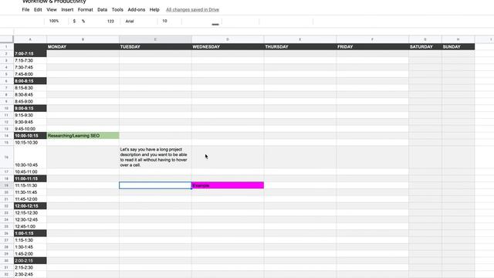Viewport: 494px width, 278px height.
Task: Click the 2:30-2:45 time cell
Action: pyautogui.click(x=30, y=274)
